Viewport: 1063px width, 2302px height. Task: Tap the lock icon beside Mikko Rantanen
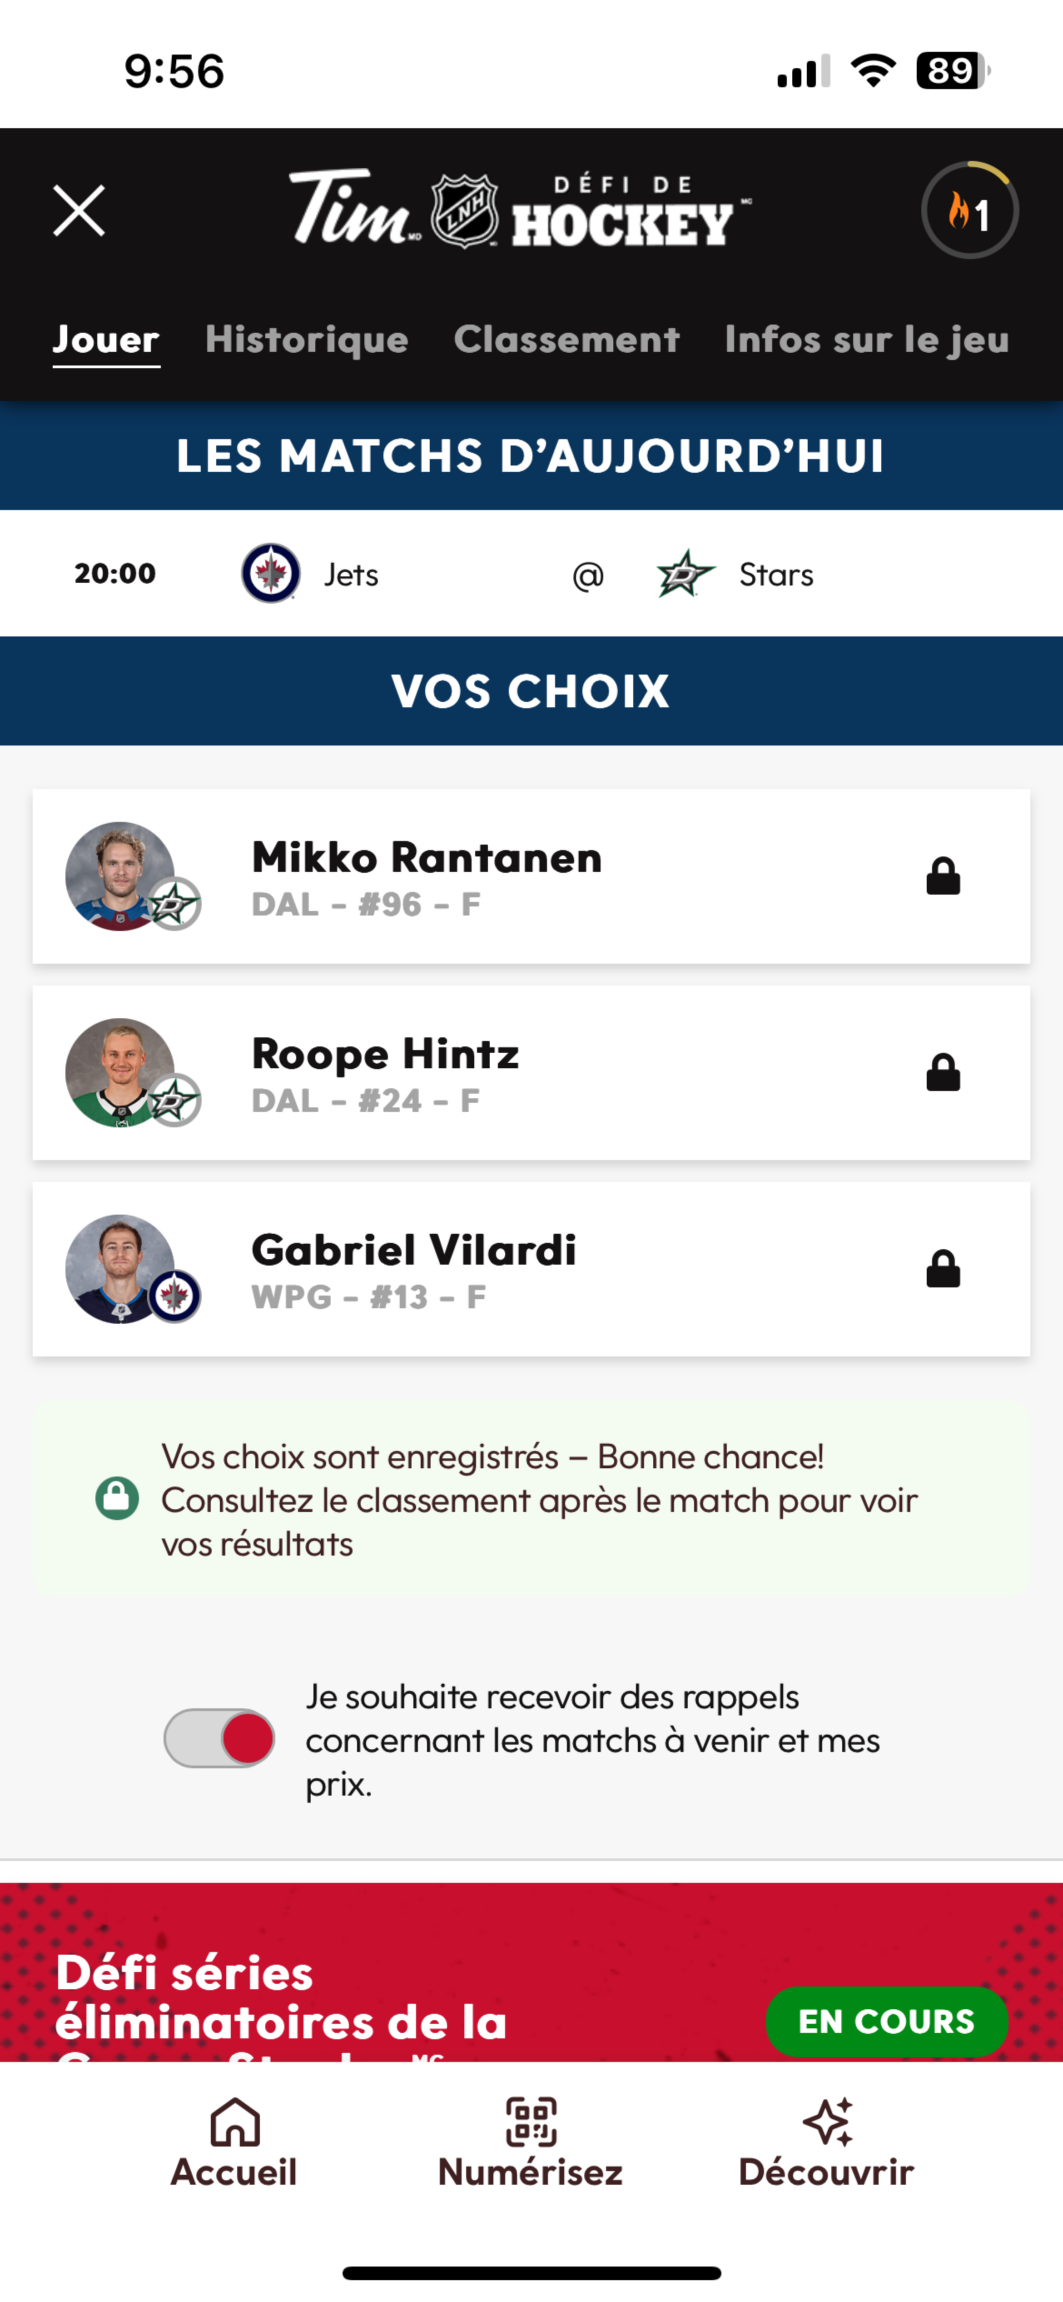[943, 876]
